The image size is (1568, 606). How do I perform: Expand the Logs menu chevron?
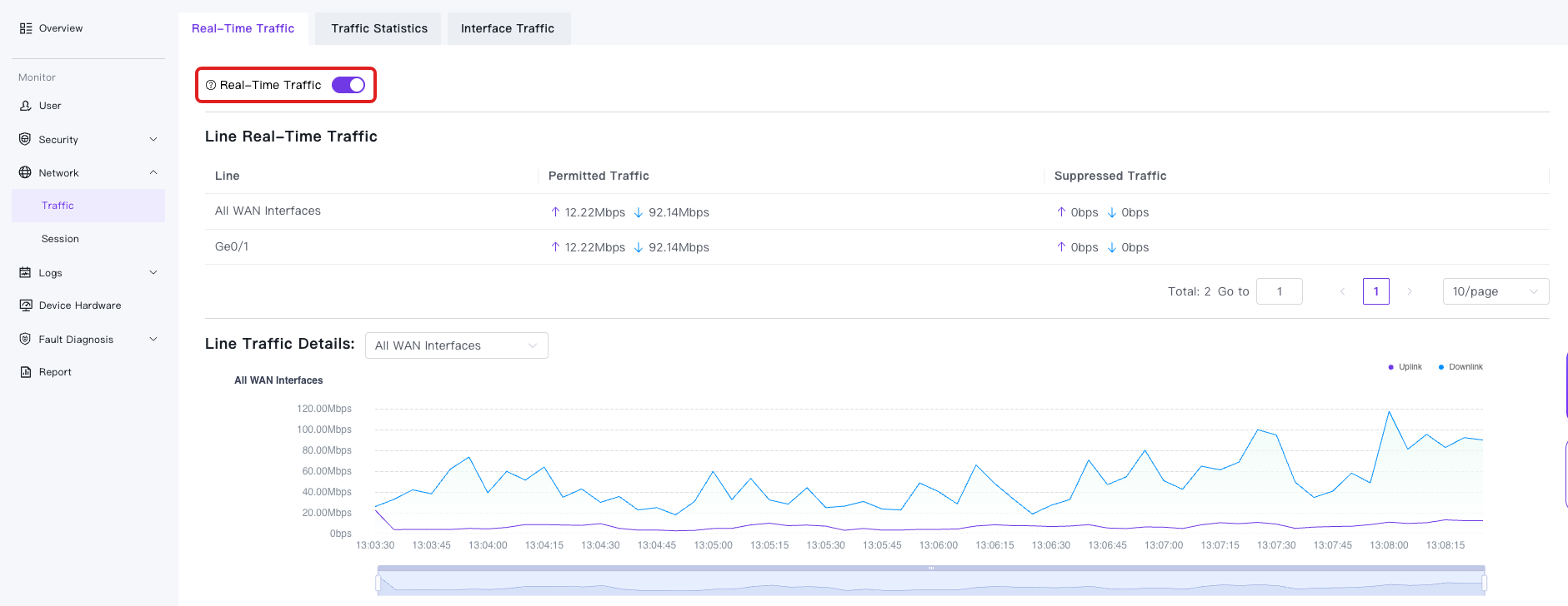(x=153, y=272)
